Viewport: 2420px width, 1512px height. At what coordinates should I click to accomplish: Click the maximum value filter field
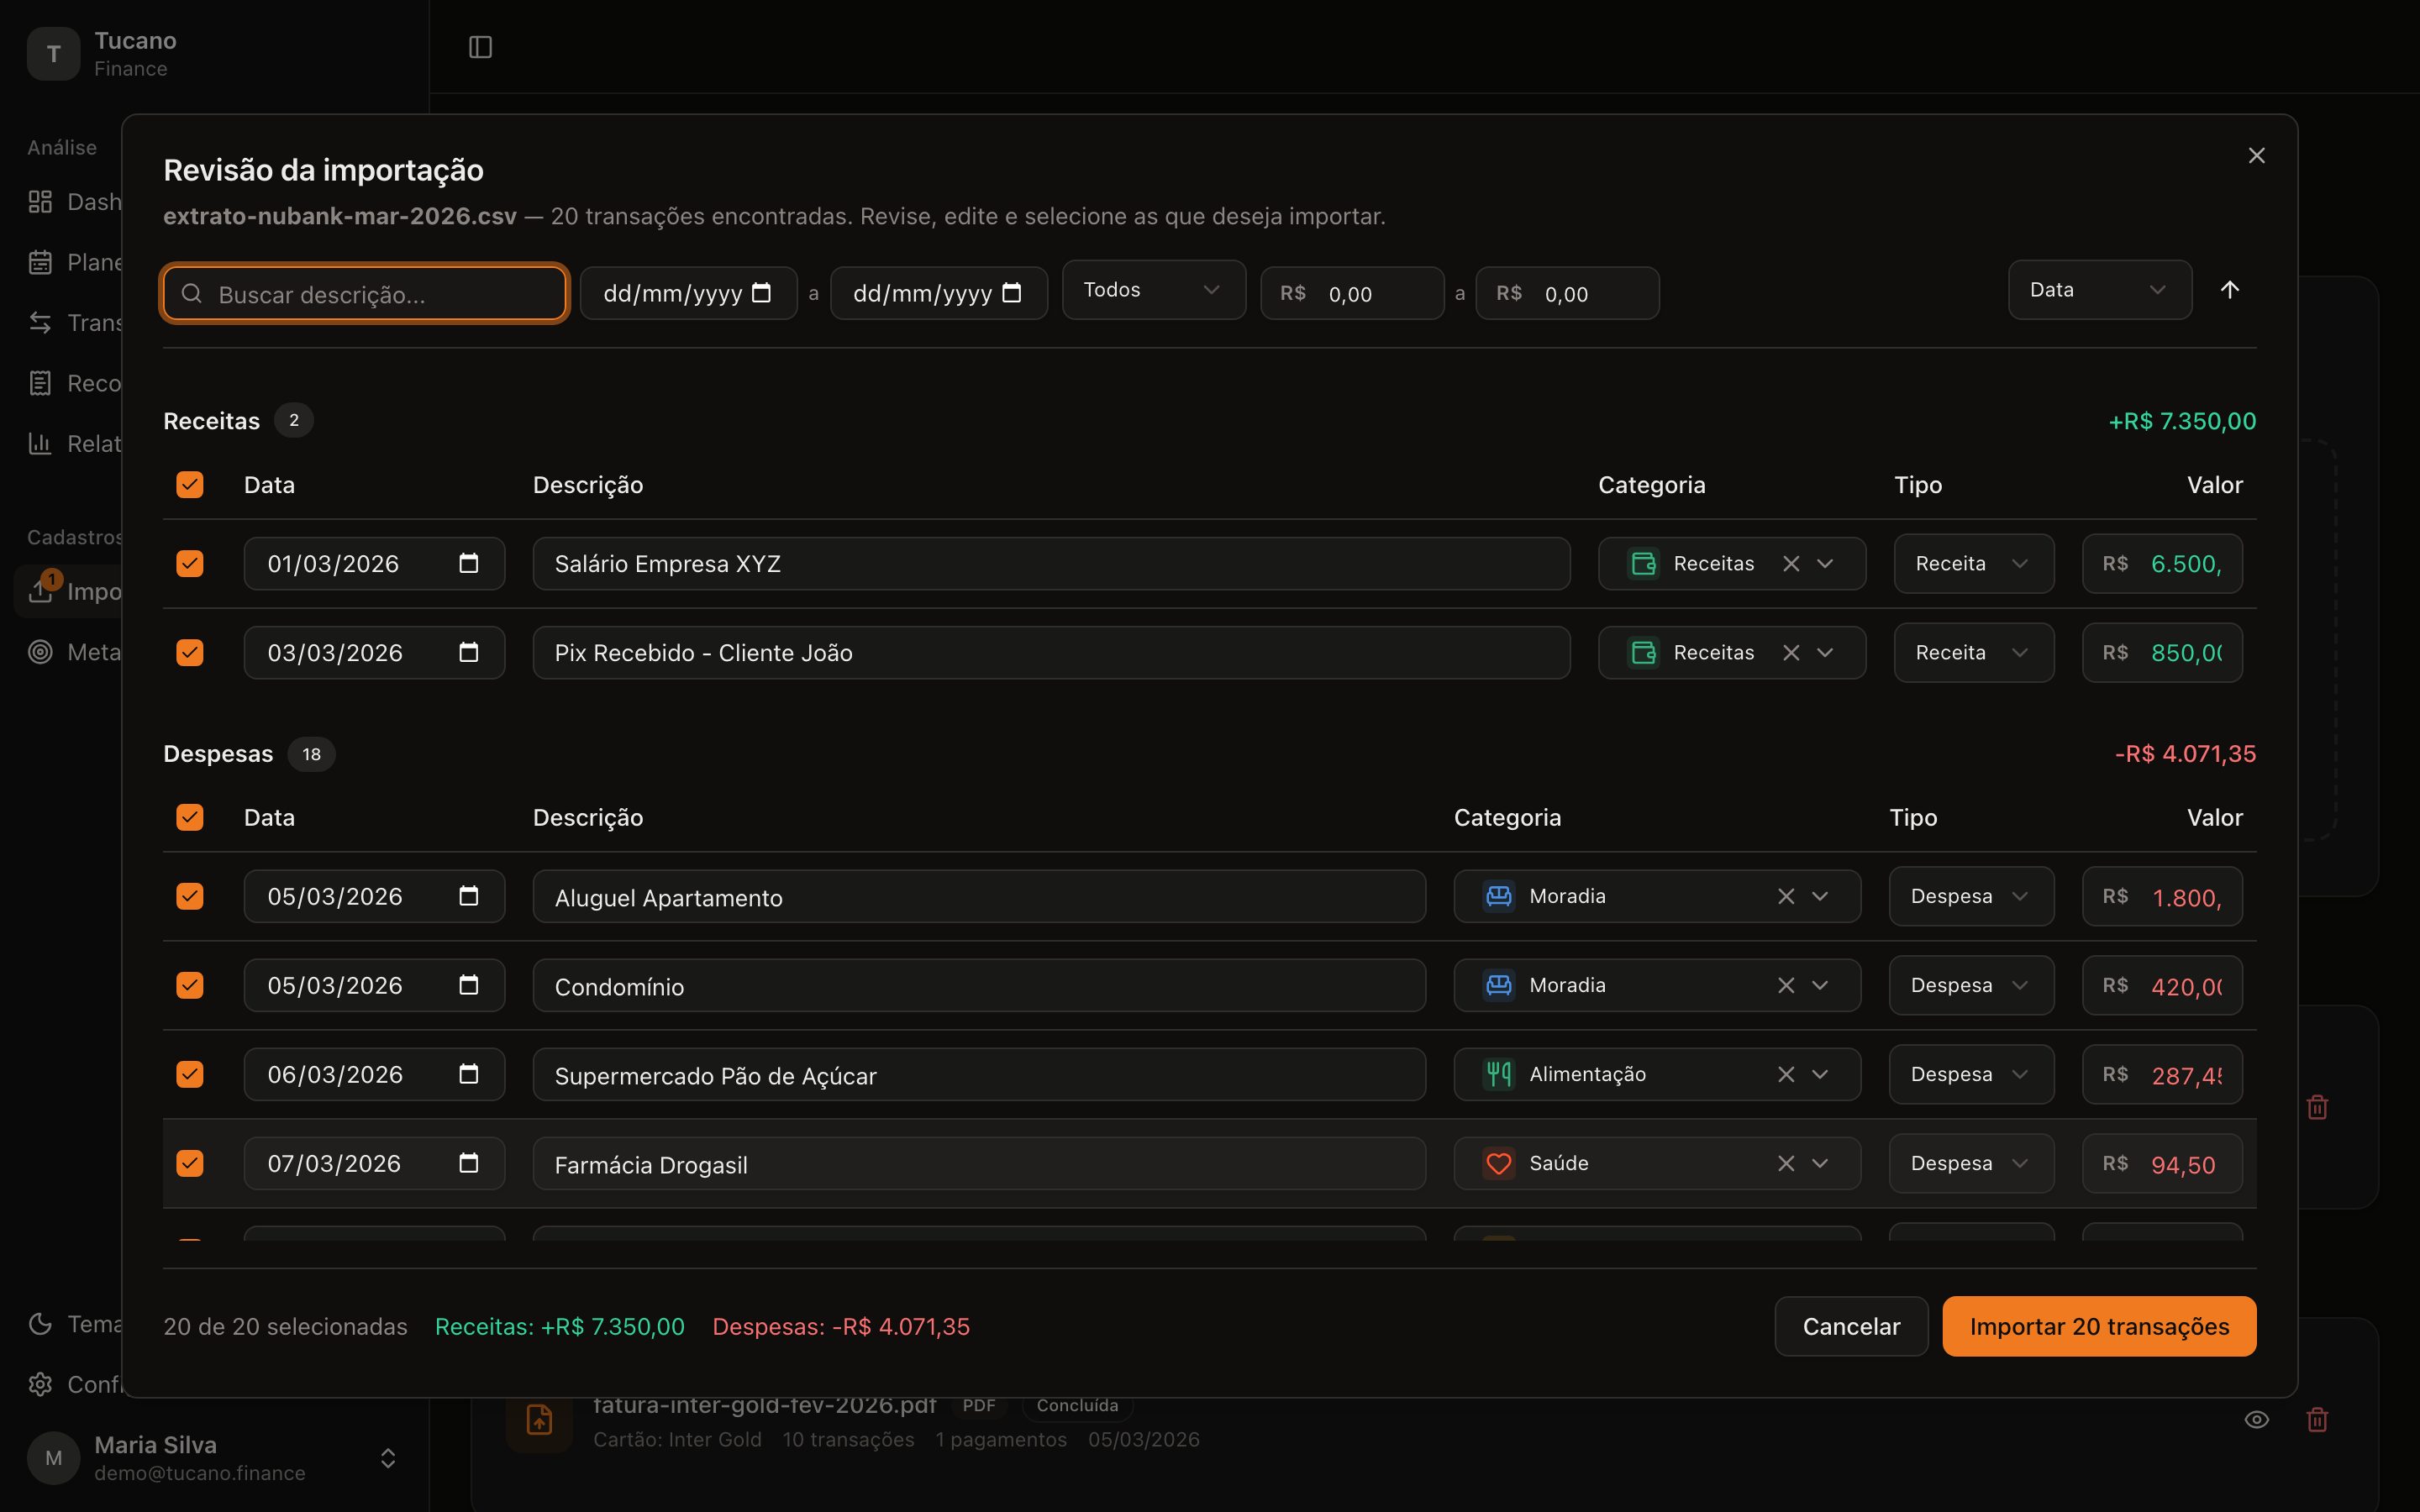(1567, 293)
